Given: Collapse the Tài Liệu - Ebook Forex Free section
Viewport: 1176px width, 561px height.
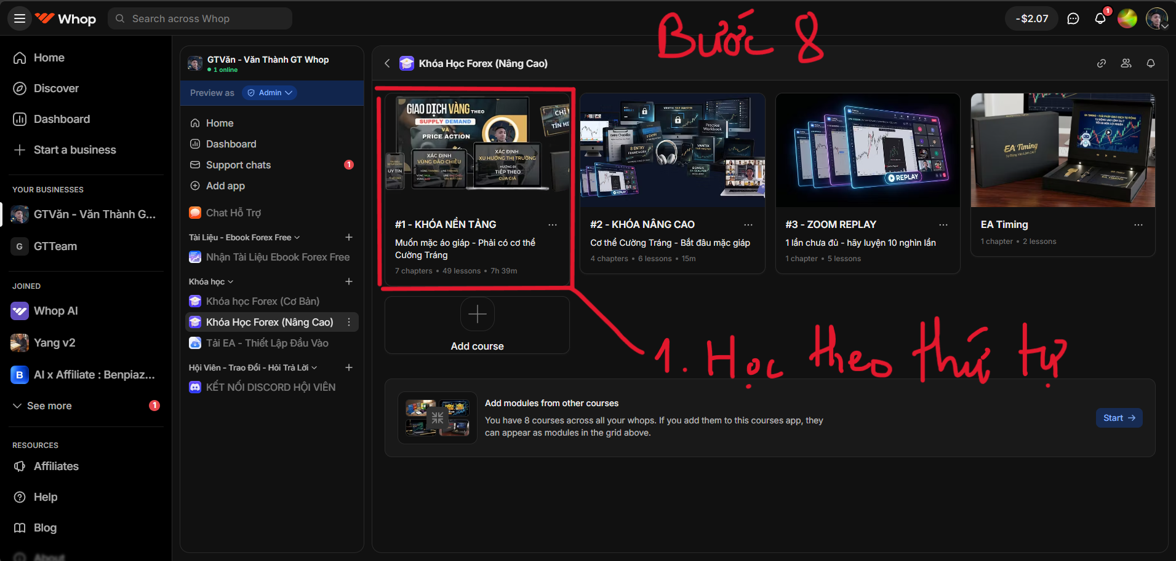Looking at the screenshot, I should point(244,237).
